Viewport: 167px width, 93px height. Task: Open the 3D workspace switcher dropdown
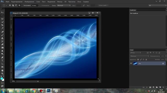(x=158, y=5)
